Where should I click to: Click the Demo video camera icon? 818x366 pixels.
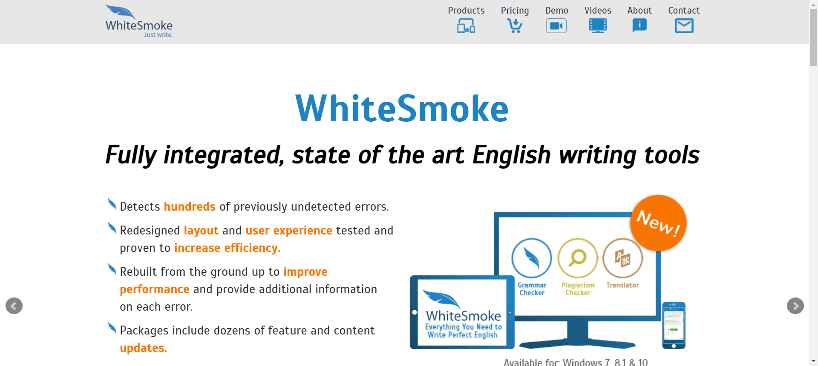pyautogui.click(x=556, y=26)
